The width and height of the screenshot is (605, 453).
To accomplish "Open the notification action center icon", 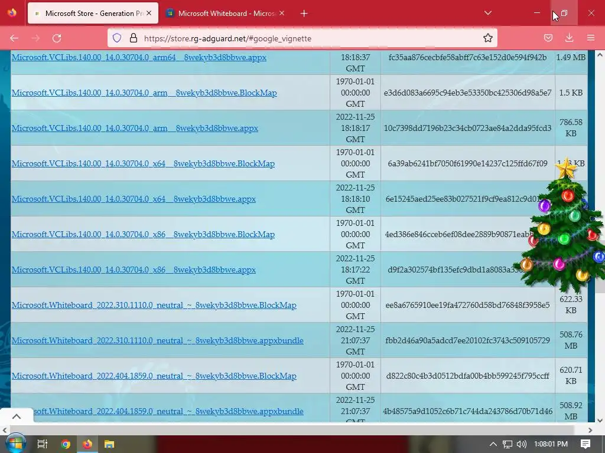I will click(586, 444).
